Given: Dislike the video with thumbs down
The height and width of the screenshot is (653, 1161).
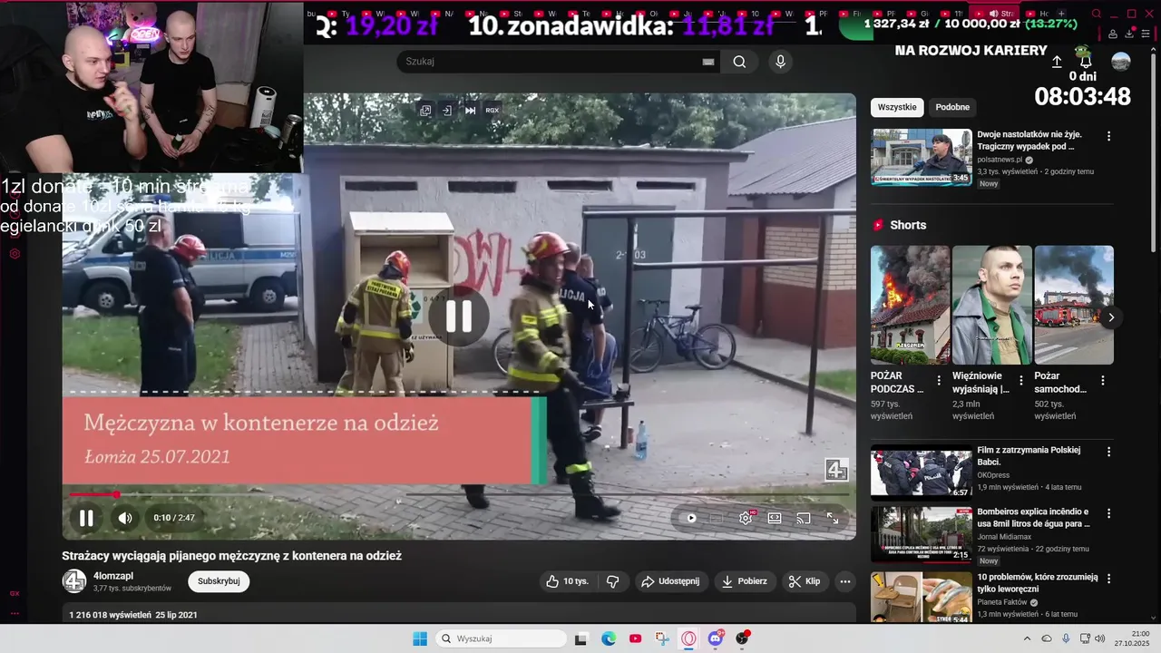Looking at the screenshot, I should [613, 581].
